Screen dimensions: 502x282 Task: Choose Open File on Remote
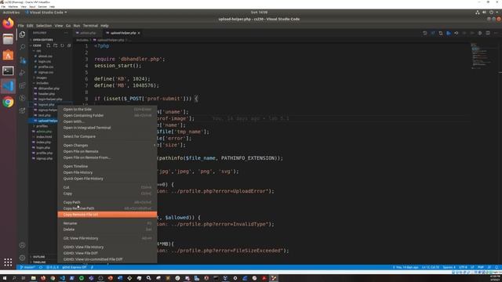click(x=107, y=151)
